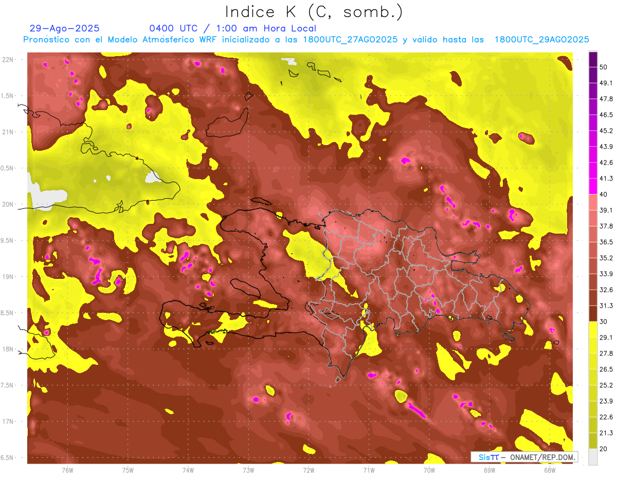Screen dimensions: 617x477
Task: Select the latitude label "18N"
Action: click(x=8, y=349)
